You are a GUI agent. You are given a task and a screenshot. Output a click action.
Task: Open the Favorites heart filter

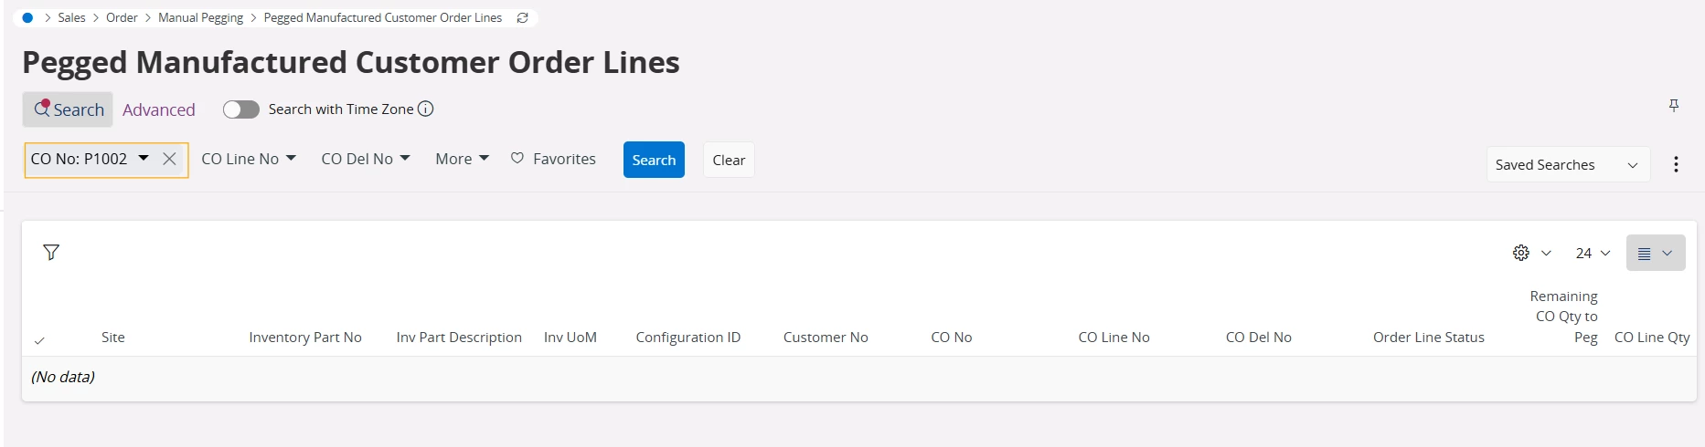click(x=553, y=159)
